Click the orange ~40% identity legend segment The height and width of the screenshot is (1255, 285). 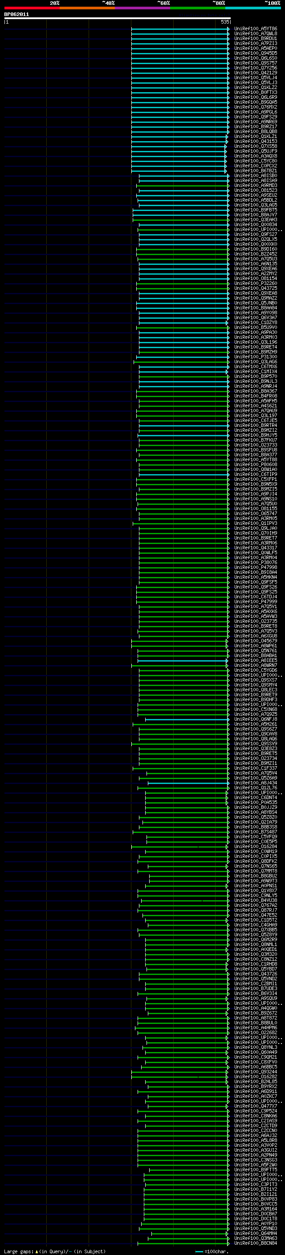(x=87, y=8)
